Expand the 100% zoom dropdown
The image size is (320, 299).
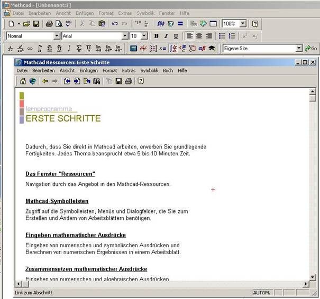(x=243, y=24)
